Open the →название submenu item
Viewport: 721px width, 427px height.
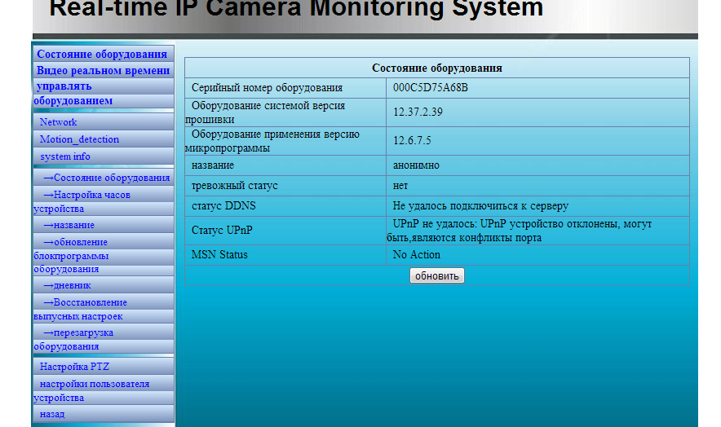pos(69,225)
